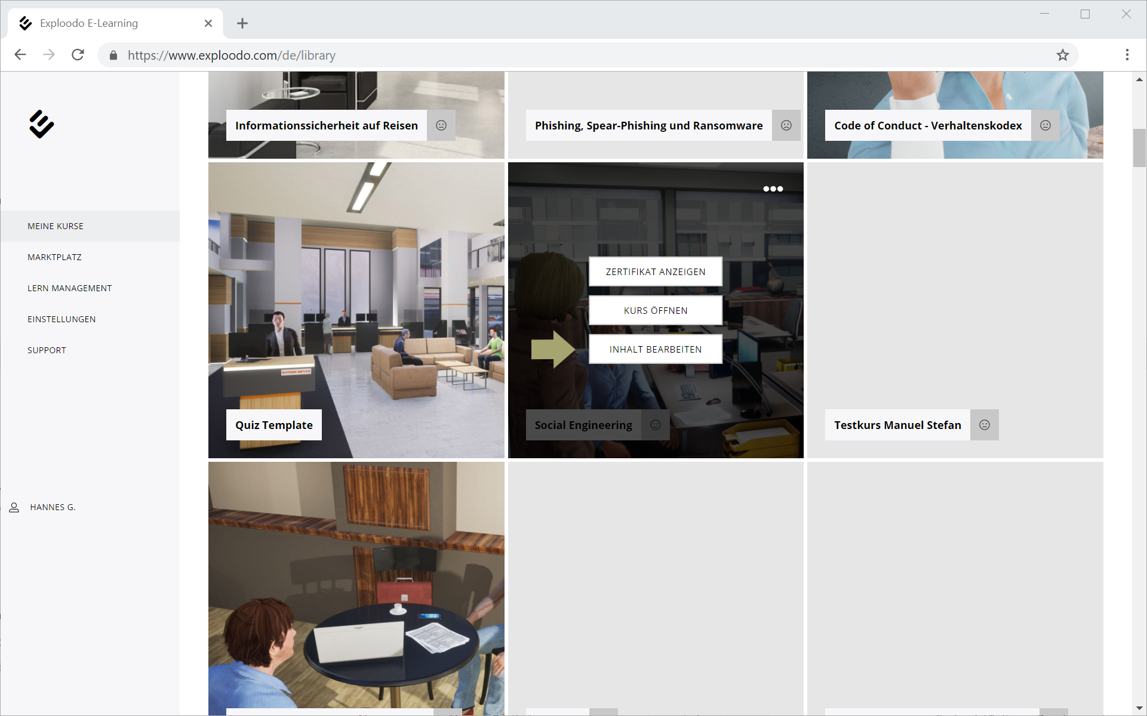The width and height of the screenshot is (1147, 716).
Task: Click the user profile icon for Hannes G.
Action: point(14,507)
